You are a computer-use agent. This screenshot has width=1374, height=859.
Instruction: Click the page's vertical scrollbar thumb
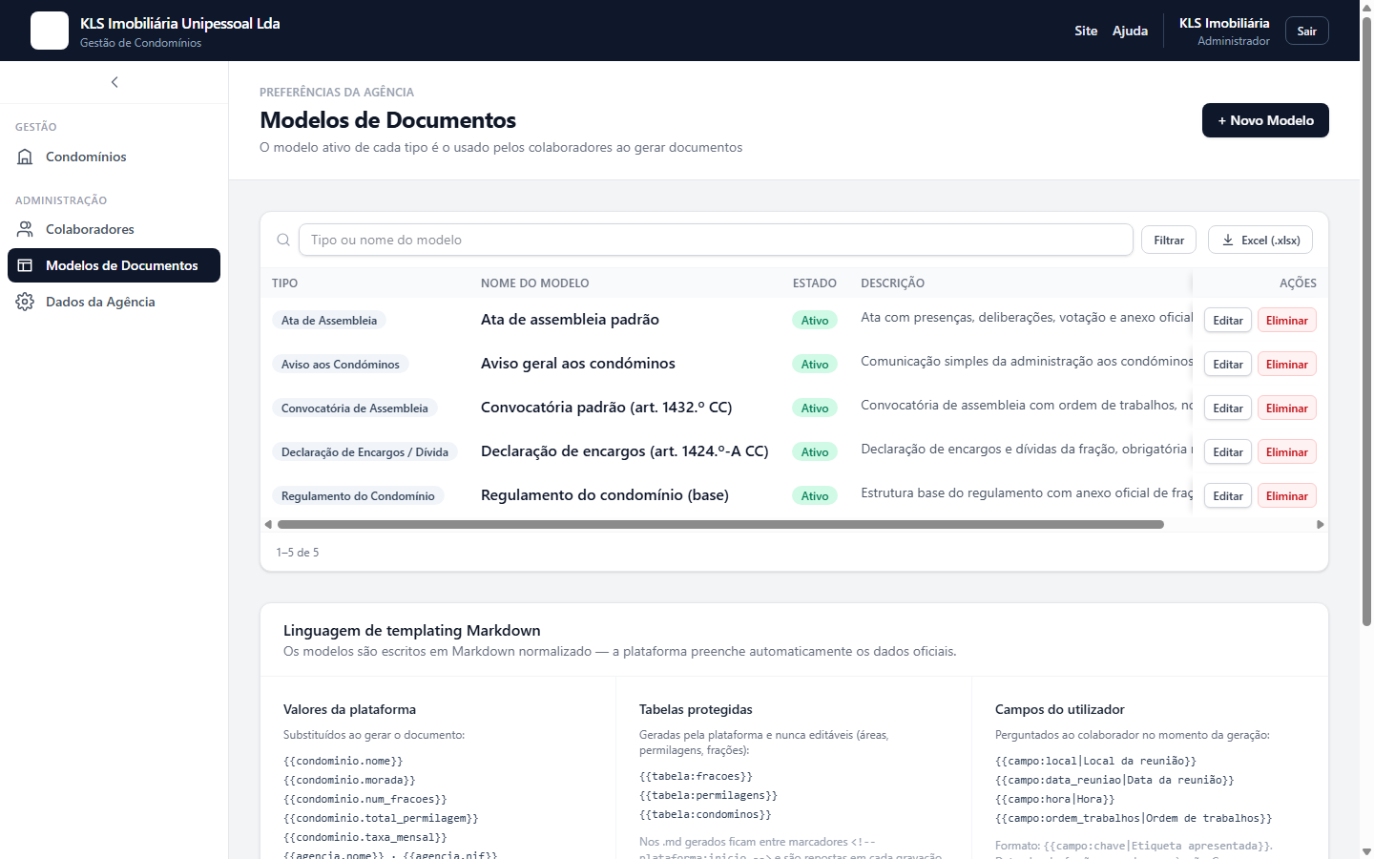[x=1366, y=321]
